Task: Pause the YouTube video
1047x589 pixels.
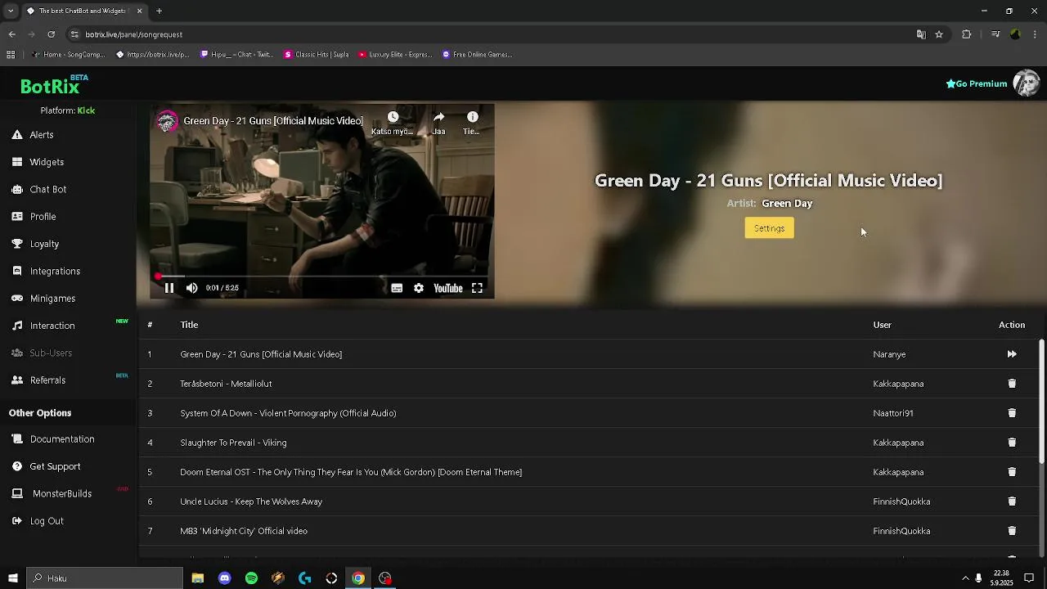Action: tap(169, 288)
